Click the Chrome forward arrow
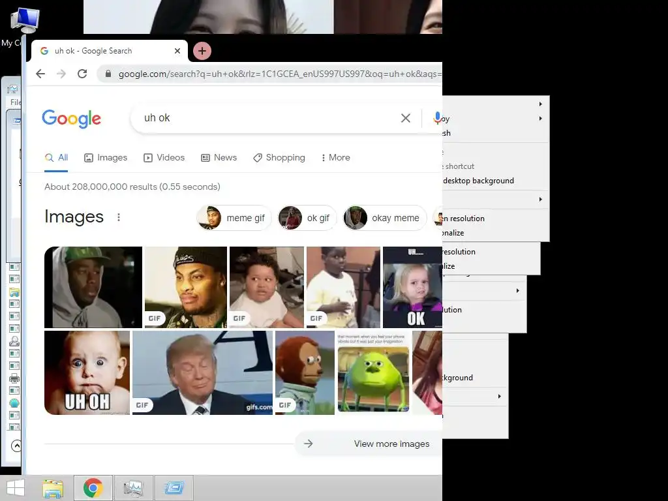The height and width of the screenshot is (501, 668). [x=61, y=74]
